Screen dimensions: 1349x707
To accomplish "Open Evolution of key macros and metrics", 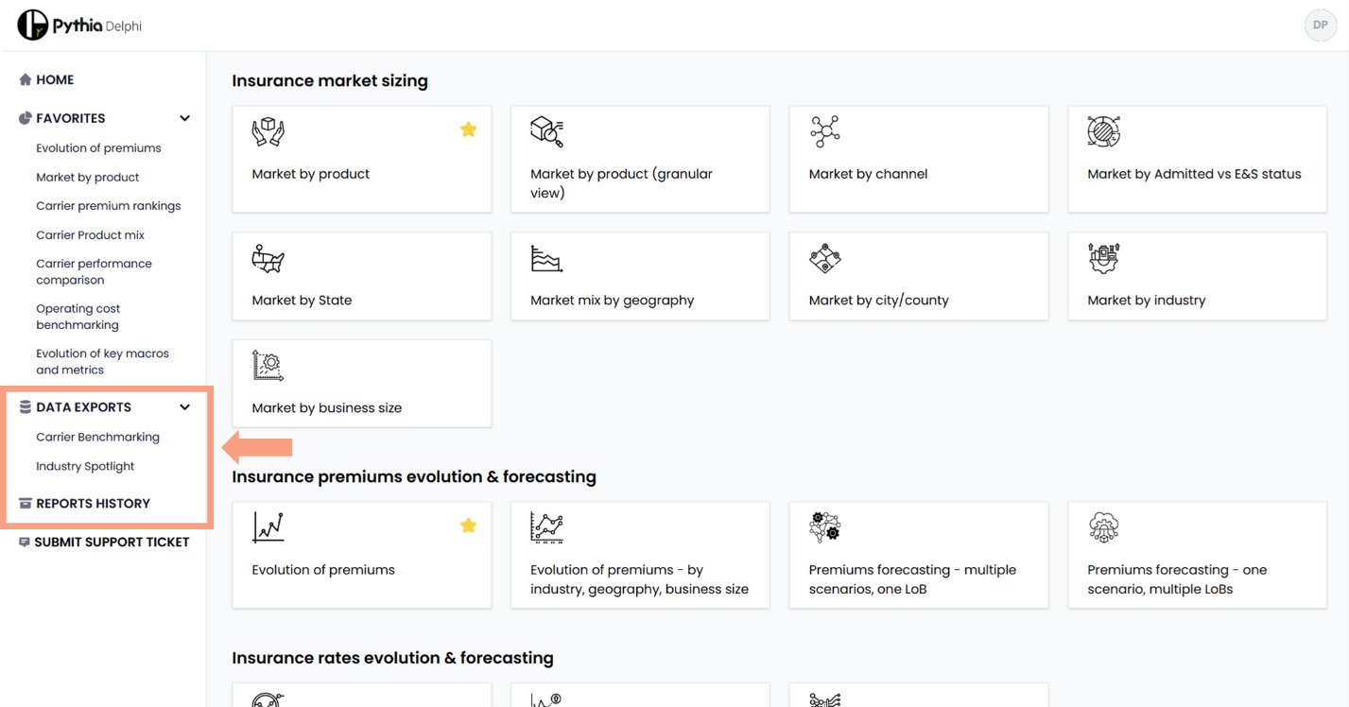I will coord(102,362).
